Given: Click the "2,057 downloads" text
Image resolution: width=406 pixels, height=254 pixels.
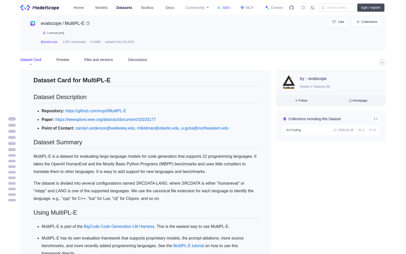Looking at the screenshot, I should click(x=74, y=42).
